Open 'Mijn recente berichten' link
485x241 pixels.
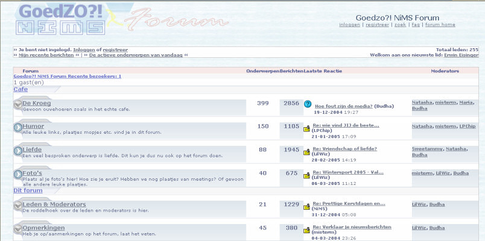click(46, 55)
